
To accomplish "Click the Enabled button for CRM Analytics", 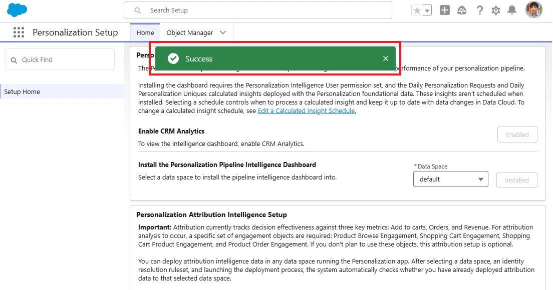I will pos(517,134).
